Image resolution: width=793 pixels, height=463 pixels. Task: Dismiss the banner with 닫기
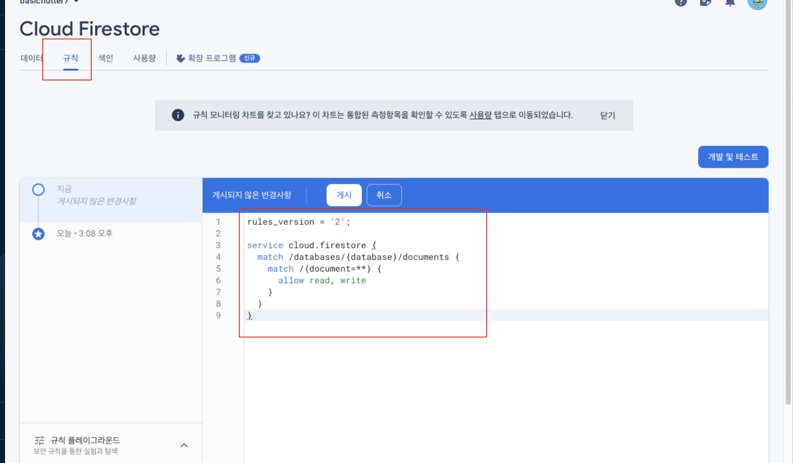tap(607, 116)
